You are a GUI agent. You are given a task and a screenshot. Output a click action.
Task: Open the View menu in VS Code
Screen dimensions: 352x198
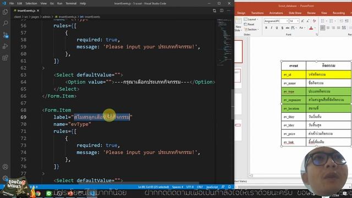click(43, 3)
